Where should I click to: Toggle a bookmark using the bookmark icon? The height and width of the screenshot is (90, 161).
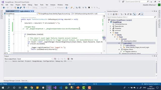(x=89, y=8)
